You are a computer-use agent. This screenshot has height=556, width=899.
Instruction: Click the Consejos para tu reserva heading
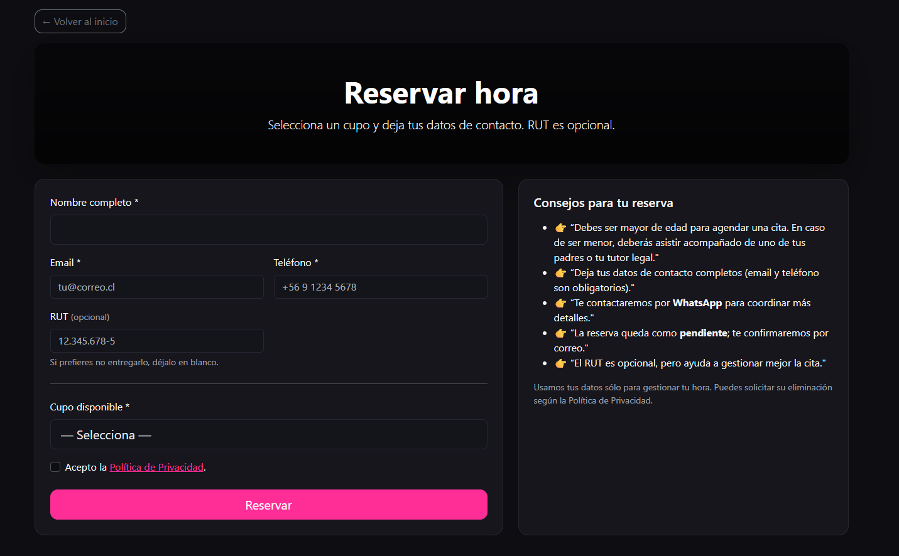[x=603, y=203]
